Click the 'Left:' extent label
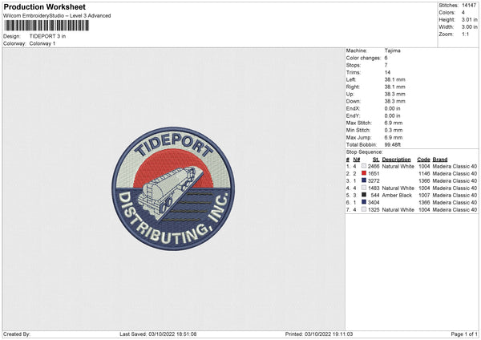The height and width of the screenshot is (340, 481). (351, 79)
